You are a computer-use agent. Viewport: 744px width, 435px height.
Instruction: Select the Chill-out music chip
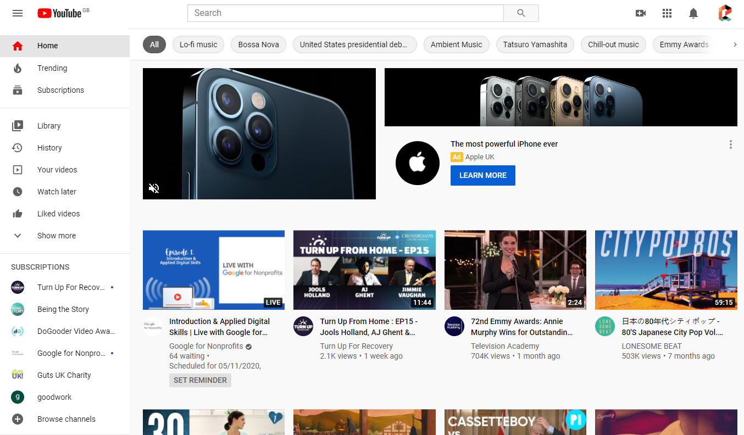(x=613, y=44)
